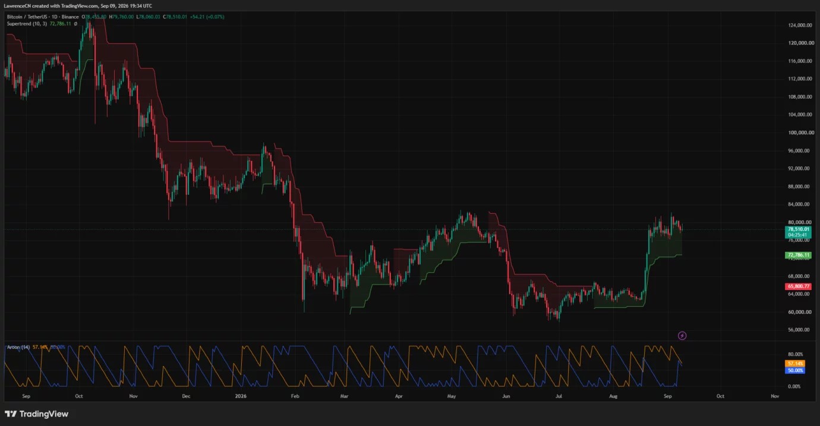
Task: Click the 2026 marker on time axis
Action: 241,395
